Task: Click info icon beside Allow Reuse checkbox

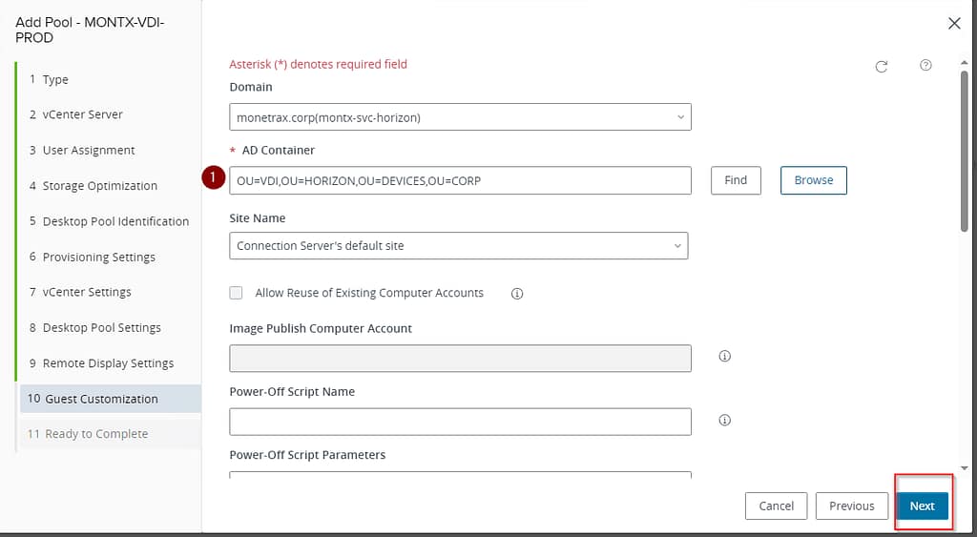Action: (517, 294)
